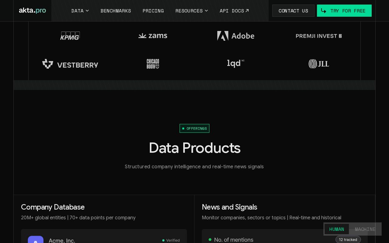Click the Verified status badge

pos(171,240)
